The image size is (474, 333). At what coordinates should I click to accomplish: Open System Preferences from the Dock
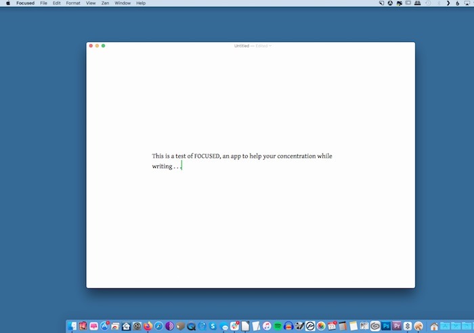pos(137,326)
